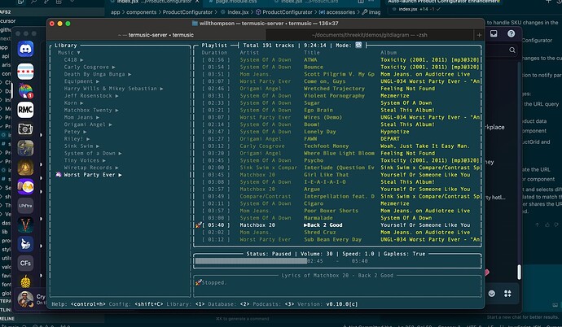Switch to termusic-server terminal tab

tap(156, 35)
